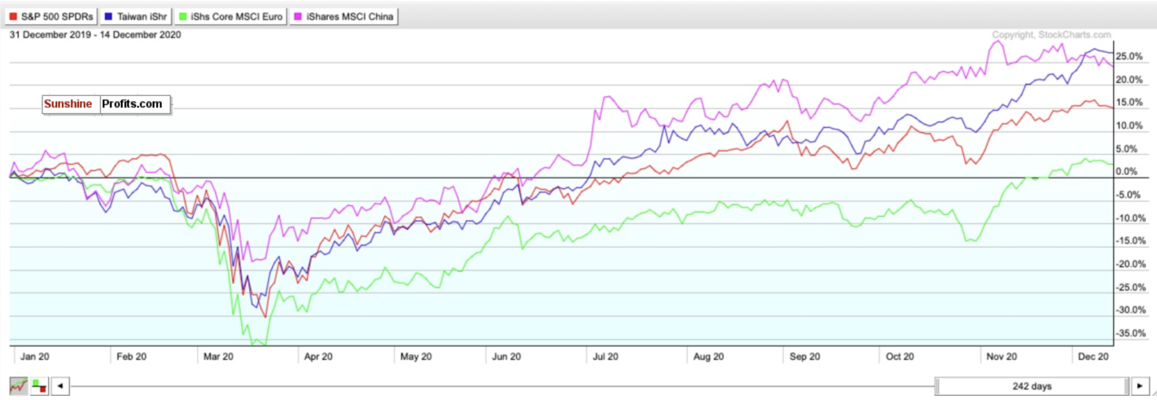Viewport: 1157px width, 400px height.
Task: Click the Copyright StockCharts.com text
Action: [x=1051, y=35]
